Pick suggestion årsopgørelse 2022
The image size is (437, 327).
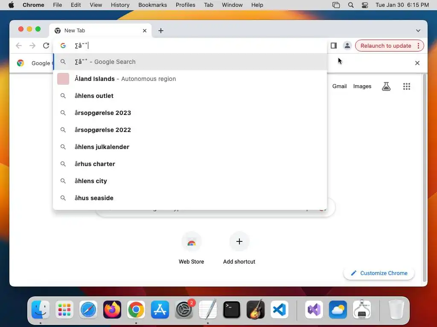pos(190,130)
